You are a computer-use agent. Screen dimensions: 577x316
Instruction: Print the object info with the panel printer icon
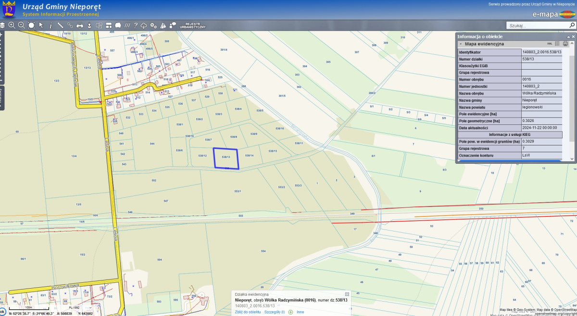565,44
